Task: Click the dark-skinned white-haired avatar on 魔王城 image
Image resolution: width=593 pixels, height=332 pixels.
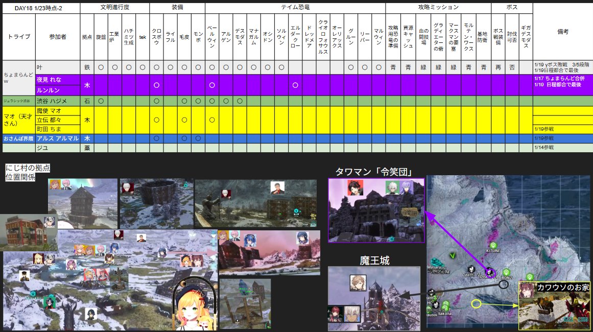Action: (x=352, y=314)
